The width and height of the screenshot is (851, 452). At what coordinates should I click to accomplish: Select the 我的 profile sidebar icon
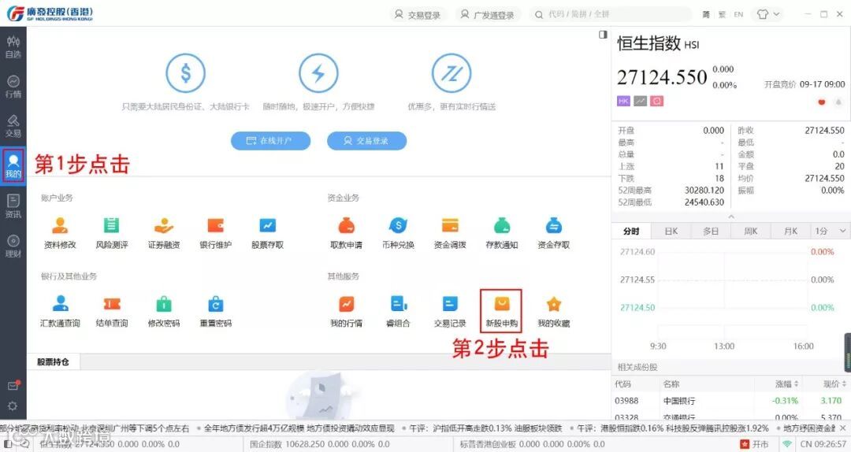pyautogui.click(x=13, y=166)
